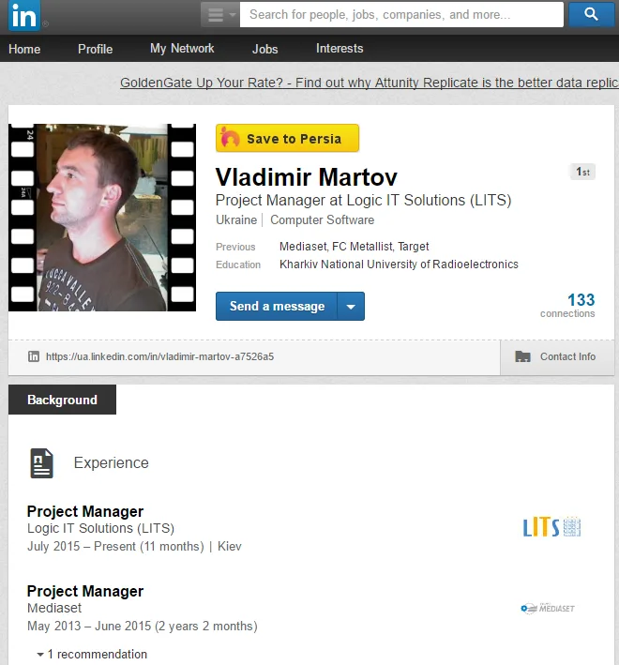The width and height of the screenshot is (619, 665).
Task: Click the LinkedIn logo icon
Action: (x=24, y=16)
